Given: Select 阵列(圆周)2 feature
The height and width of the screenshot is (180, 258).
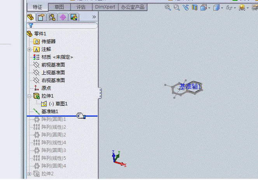Looking at the screenshot, I should [54, 135].
